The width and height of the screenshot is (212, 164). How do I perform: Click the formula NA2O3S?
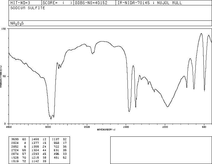(17, 23)
